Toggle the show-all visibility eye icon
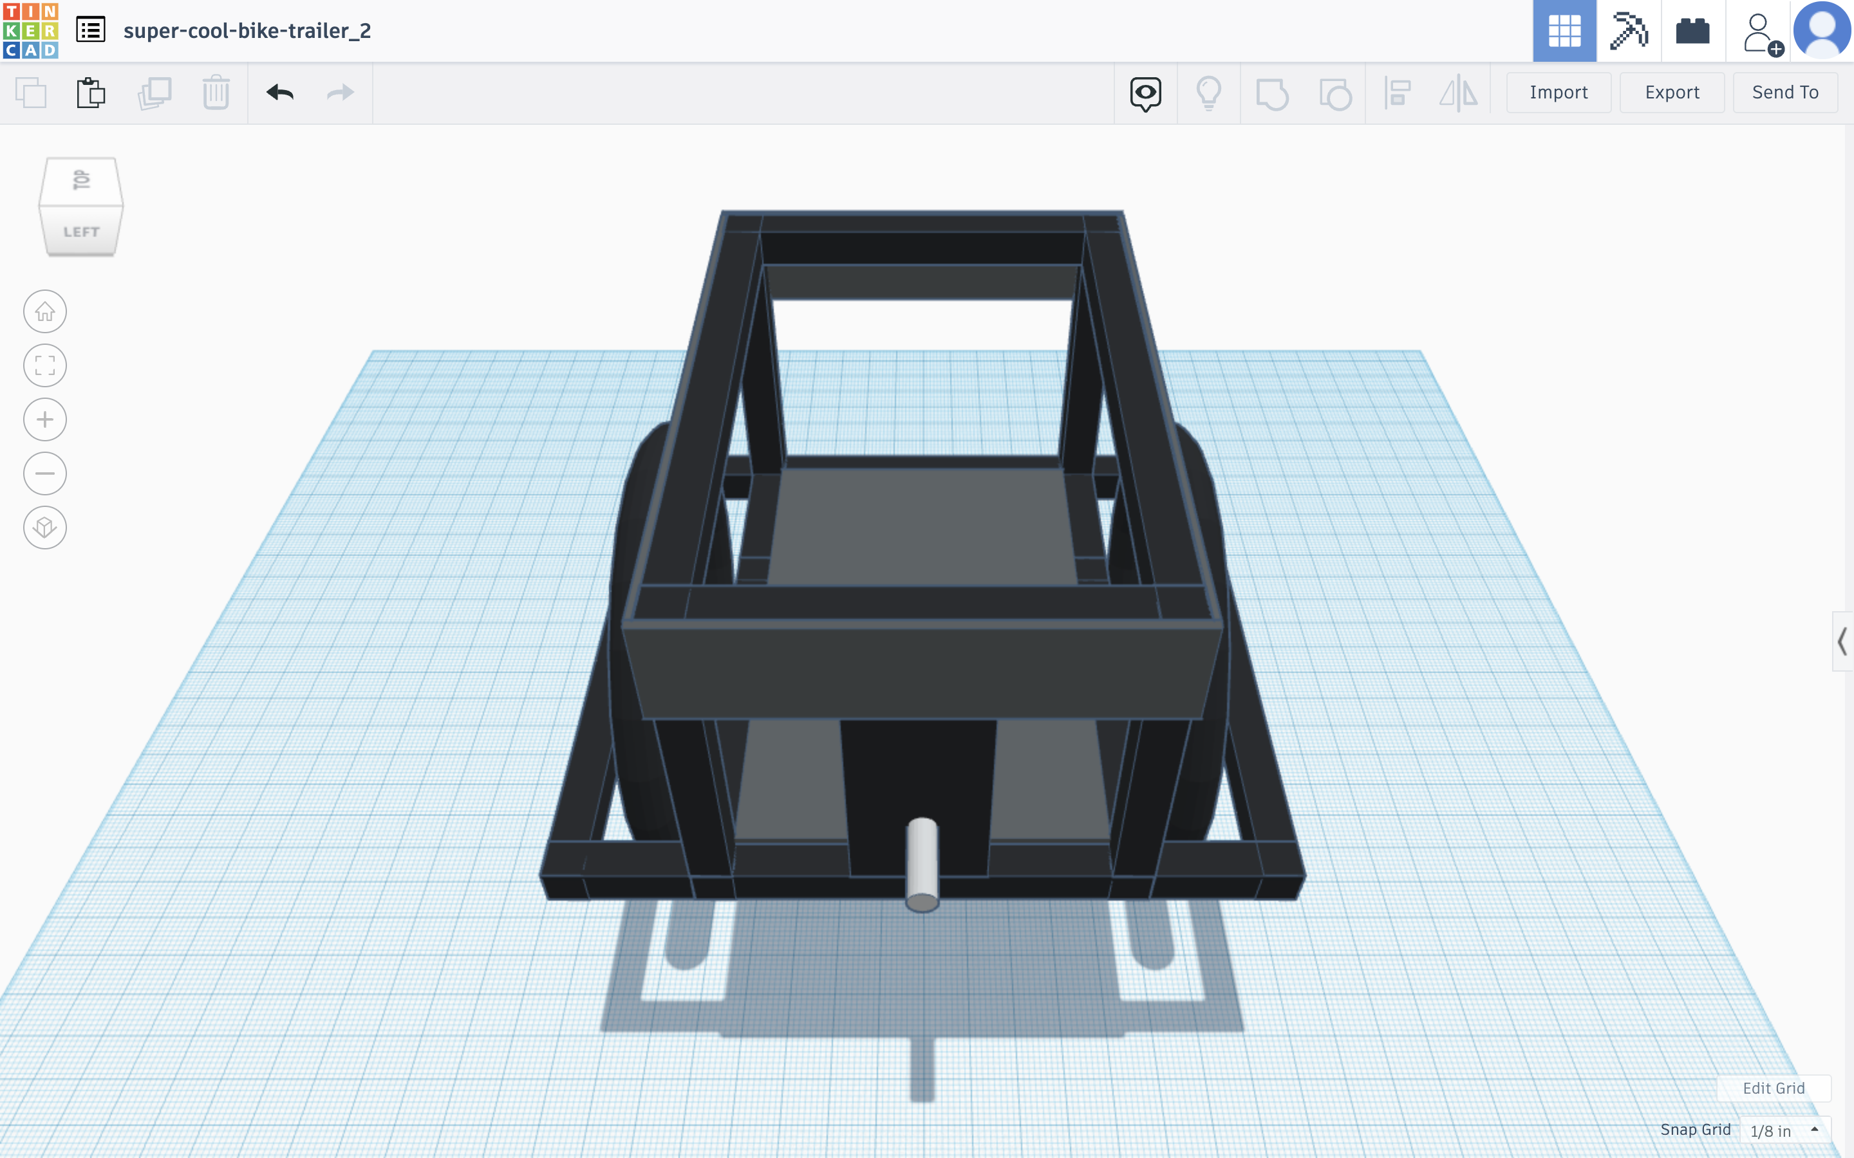 coord(1145,93)
